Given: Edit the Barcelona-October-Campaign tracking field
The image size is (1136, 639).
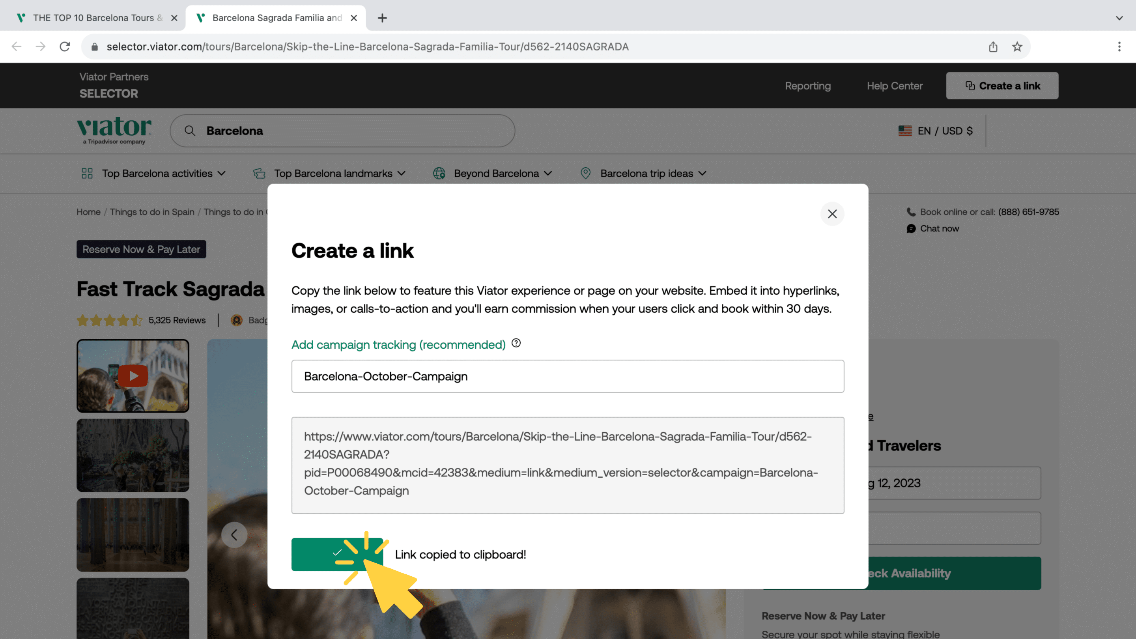Looking at the screenshot, I should click(568, 376).
